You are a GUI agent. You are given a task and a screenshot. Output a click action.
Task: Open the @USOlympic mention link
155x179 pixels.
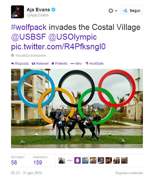click(x=73, y=37)
